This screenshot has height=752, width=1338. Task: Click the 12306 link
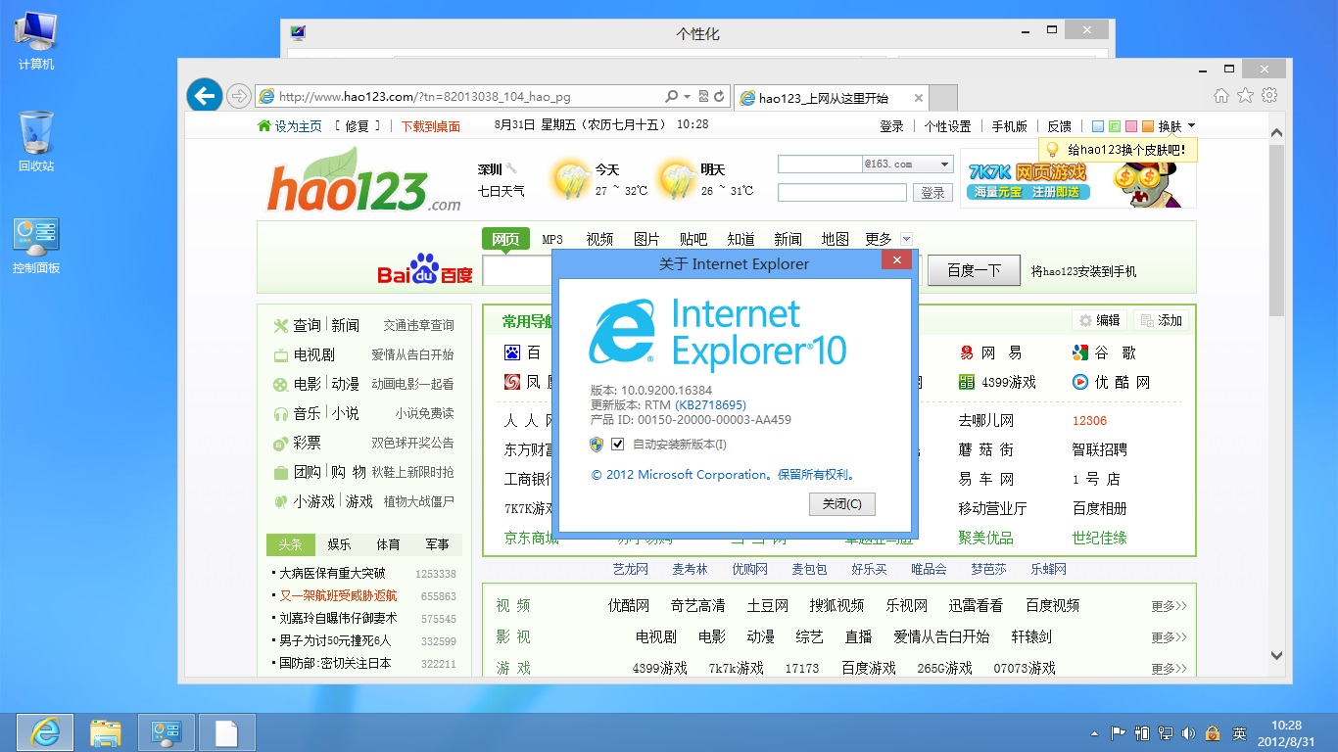coord(1089,421)
